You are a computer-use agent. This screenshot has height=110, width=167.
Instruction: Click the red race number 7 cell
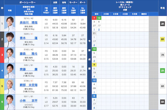pyautogui.click(x=94, y=18)
